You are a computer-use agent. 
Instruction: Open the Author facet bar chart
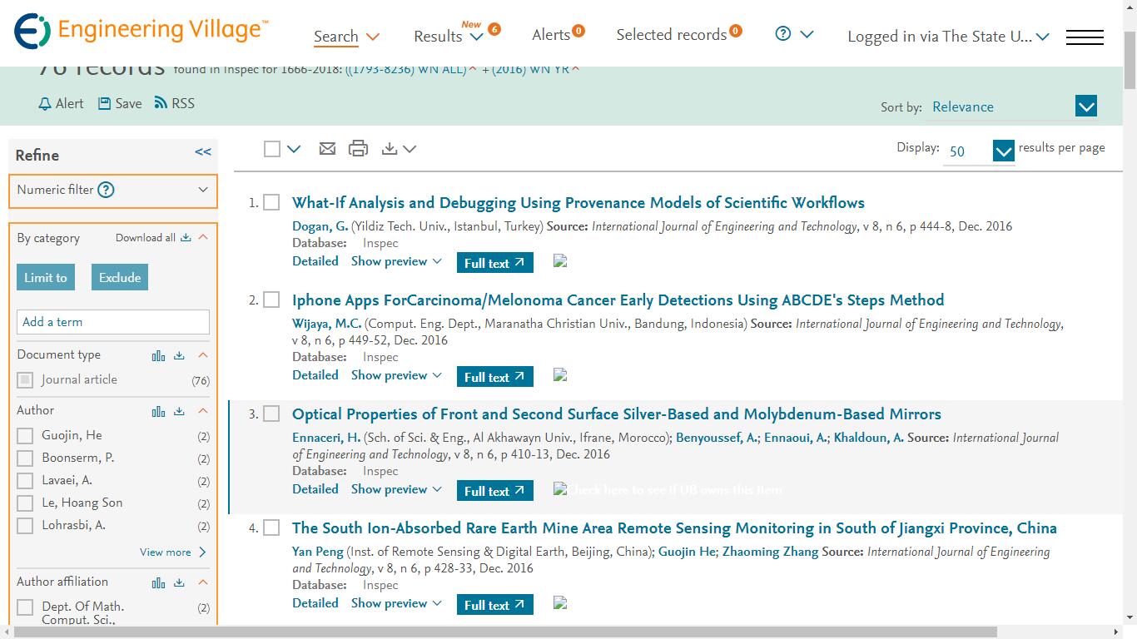point(159,410)
